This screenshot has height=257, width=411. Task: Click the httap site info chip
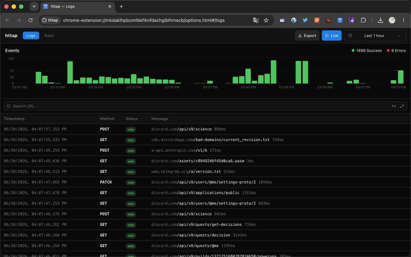click(50, 20)
